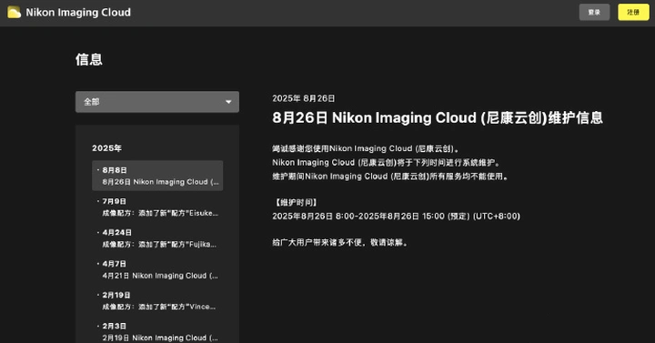This screenshot has width=655, height=343.
Task: Click the 信息 page heading
Action: (x=89, y=59)
